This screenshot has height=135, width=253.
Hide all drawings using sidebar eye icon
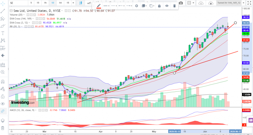pyautogui.click(x=3, y=104)
